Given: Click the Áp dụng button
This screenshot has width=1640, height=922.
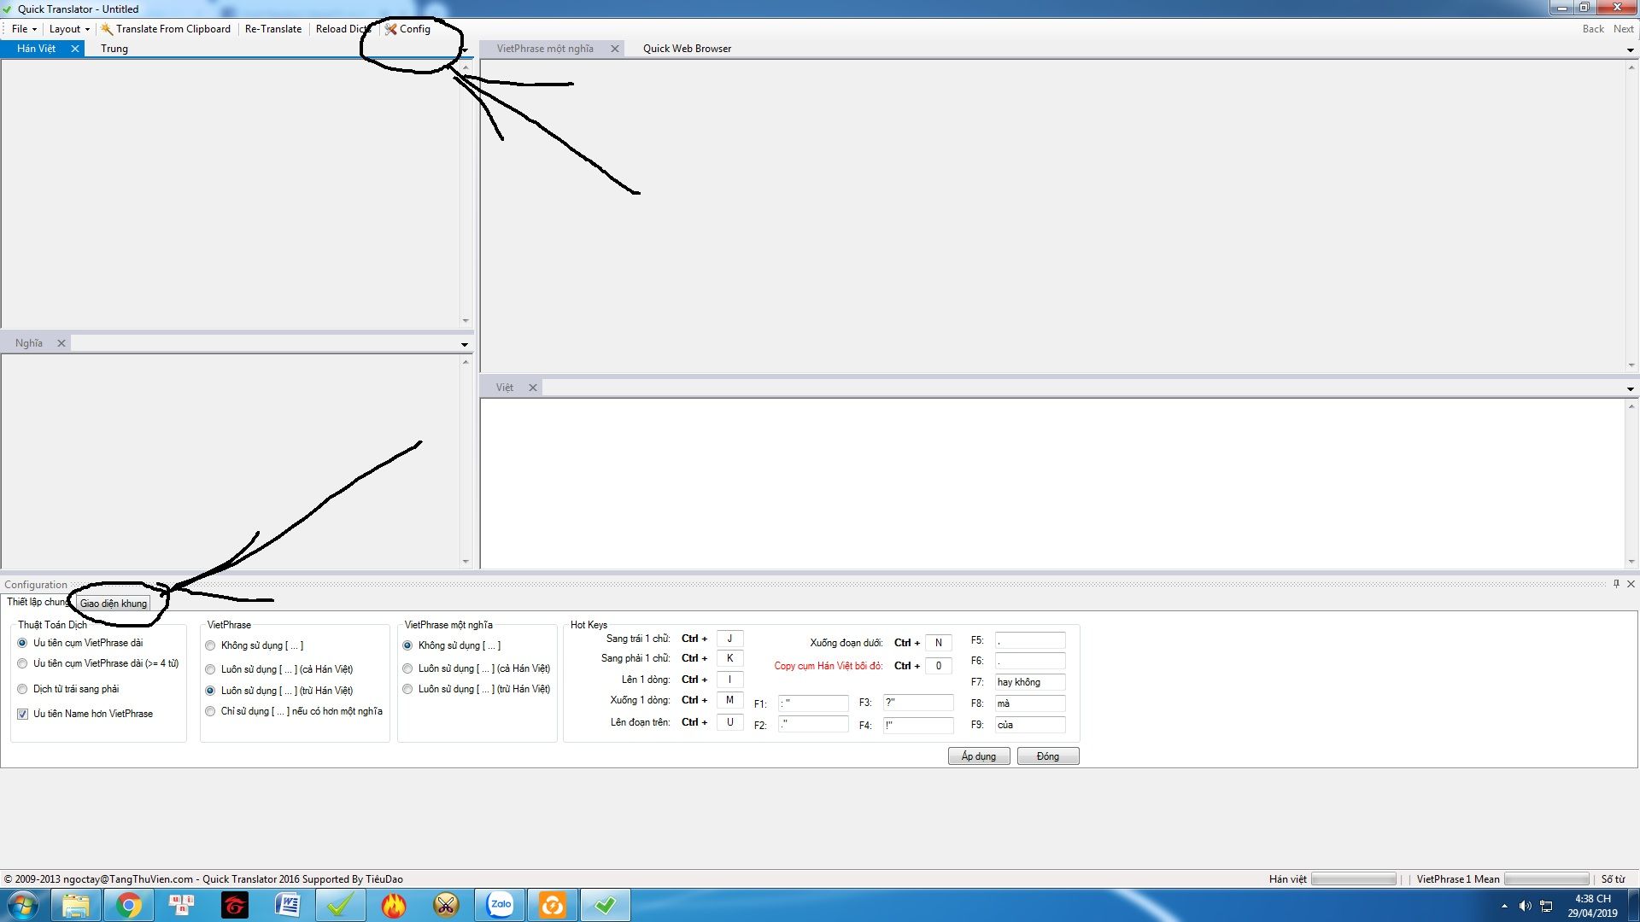Looking at the screenshot, I should point(978,756).
